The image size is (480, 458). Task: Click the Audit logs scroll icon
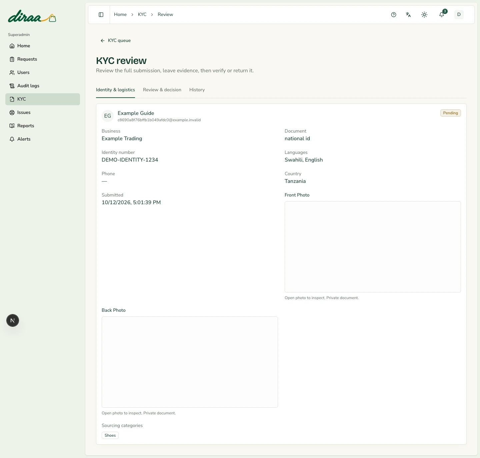tap(12, 86)
